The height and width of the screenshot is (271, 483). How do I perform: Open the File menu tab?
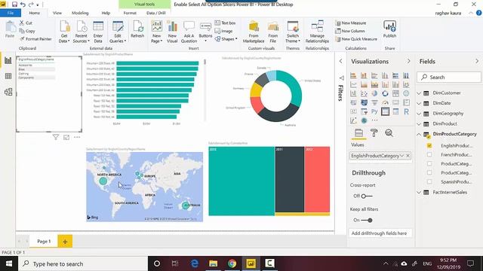pyautogui.click(x=11, y=13)
